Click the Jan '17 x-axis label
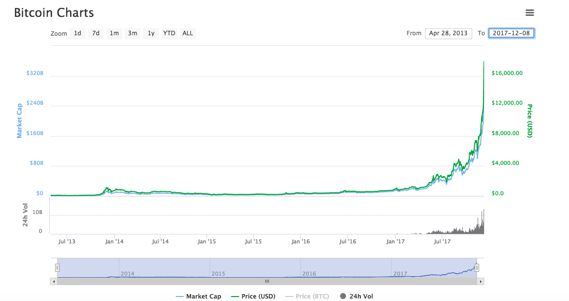 pyautogui.click(x=395, y=241)
